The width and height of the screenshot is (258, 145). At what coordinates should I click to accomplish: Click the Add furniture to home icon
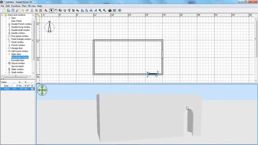(46, 10)
